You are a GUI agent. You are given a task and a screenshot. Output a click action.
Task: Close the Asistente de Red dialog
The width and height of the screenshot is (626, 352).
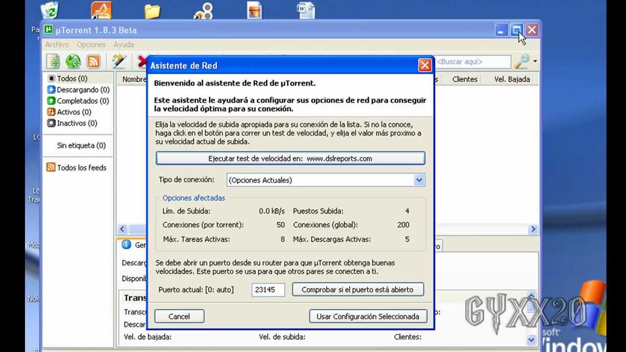click(425, 65)
